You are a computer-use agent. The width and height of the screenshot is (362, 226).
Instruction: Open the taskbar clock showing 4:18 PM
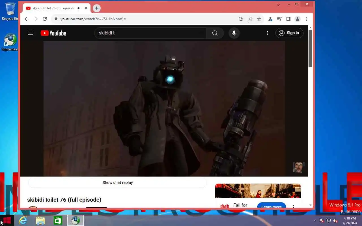click(350, 221)
